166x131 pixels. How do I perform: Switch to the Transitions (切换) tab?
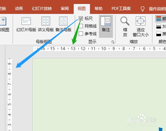click(x=3, y=9)
